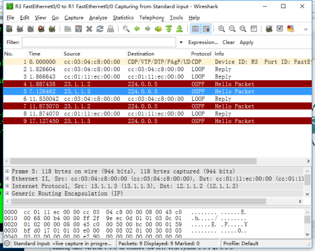
Task: Reset zoom to normal size icon
Action: [243, 28]
